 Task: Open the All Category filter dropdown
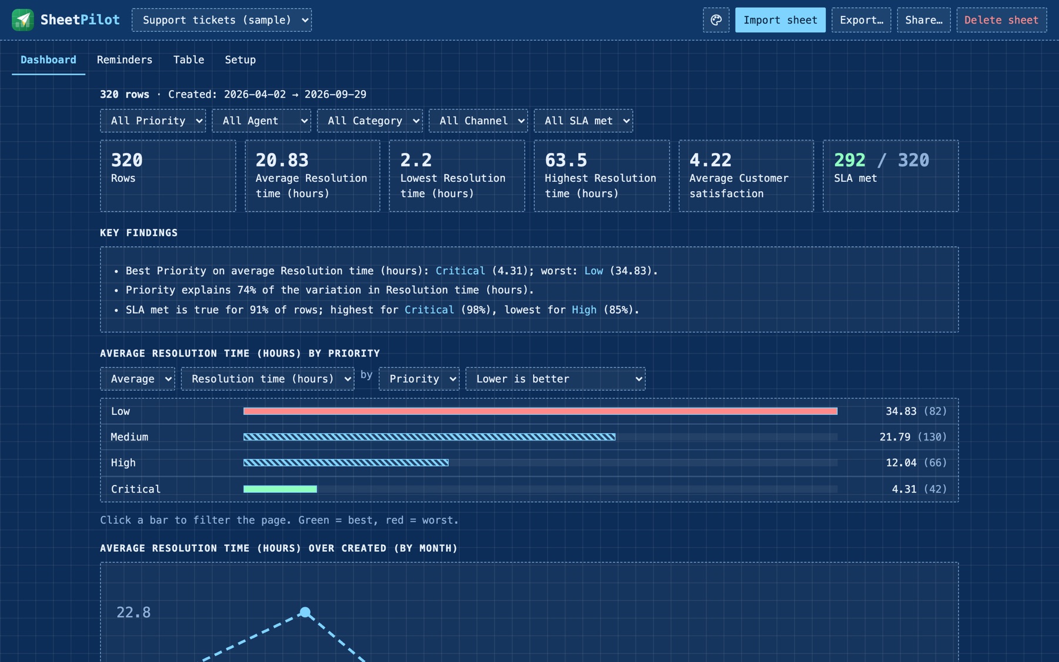point(370,121)
